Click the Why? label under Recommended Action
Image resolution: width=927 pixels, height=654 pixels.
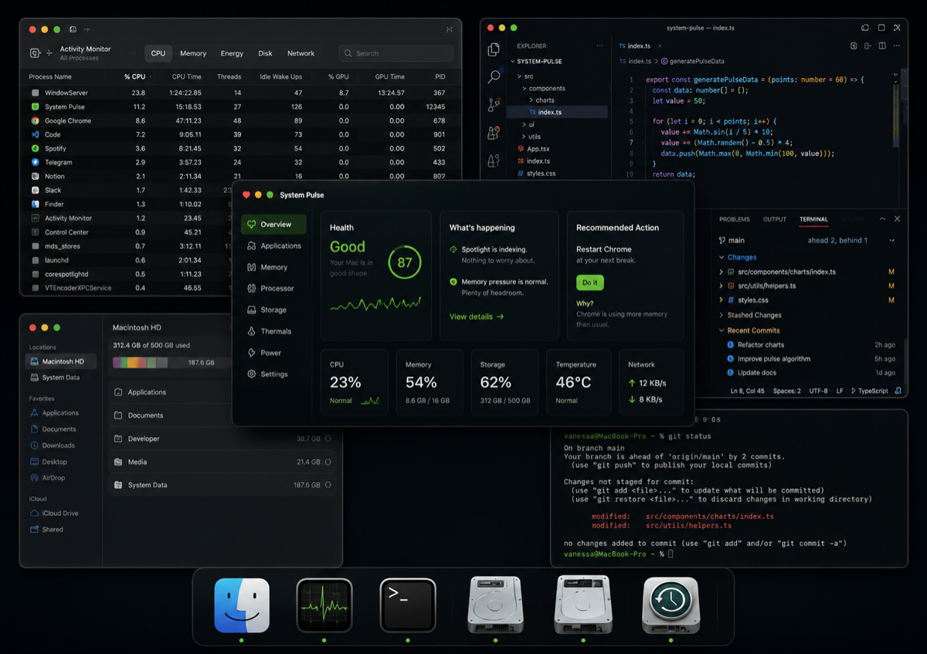(585, 303)
